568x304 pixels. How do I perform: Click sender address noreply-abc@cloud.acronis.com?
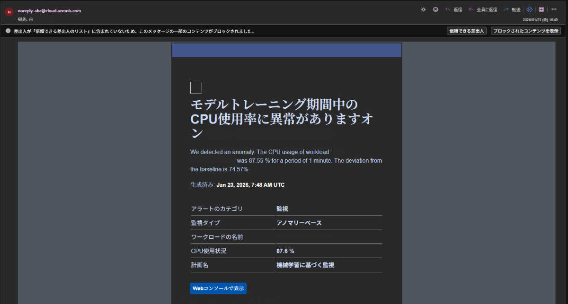pos(49,10)
